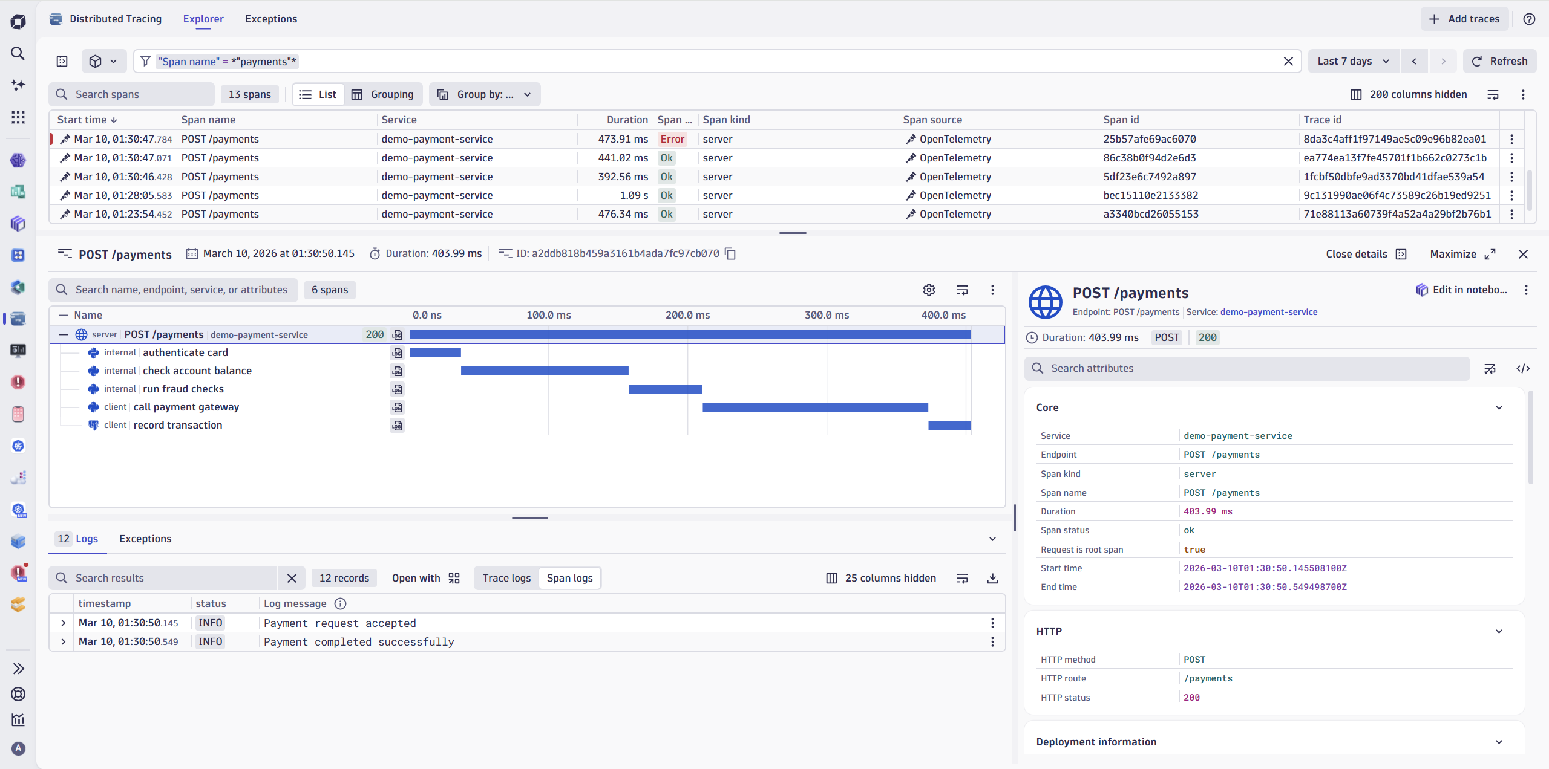The image size is (1549, 769).
Task: Open span table line wrap settings
Action: pyautogui.click(x=1493, y=94)
